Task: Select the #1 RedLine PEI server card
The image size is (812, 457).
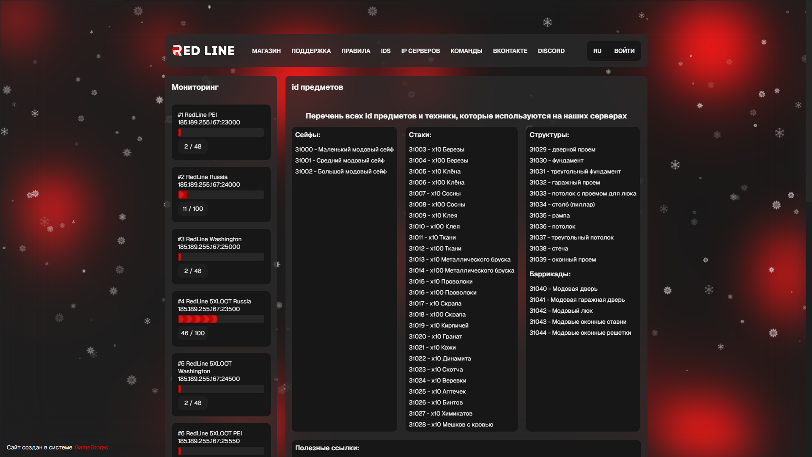Action: pos(221,132)
